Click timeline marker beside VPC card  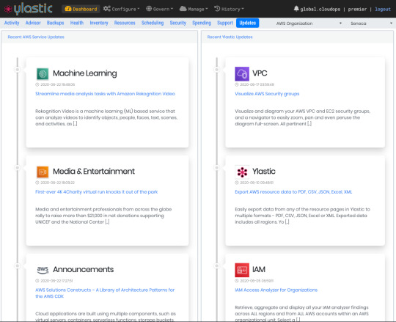coord(216,70)
